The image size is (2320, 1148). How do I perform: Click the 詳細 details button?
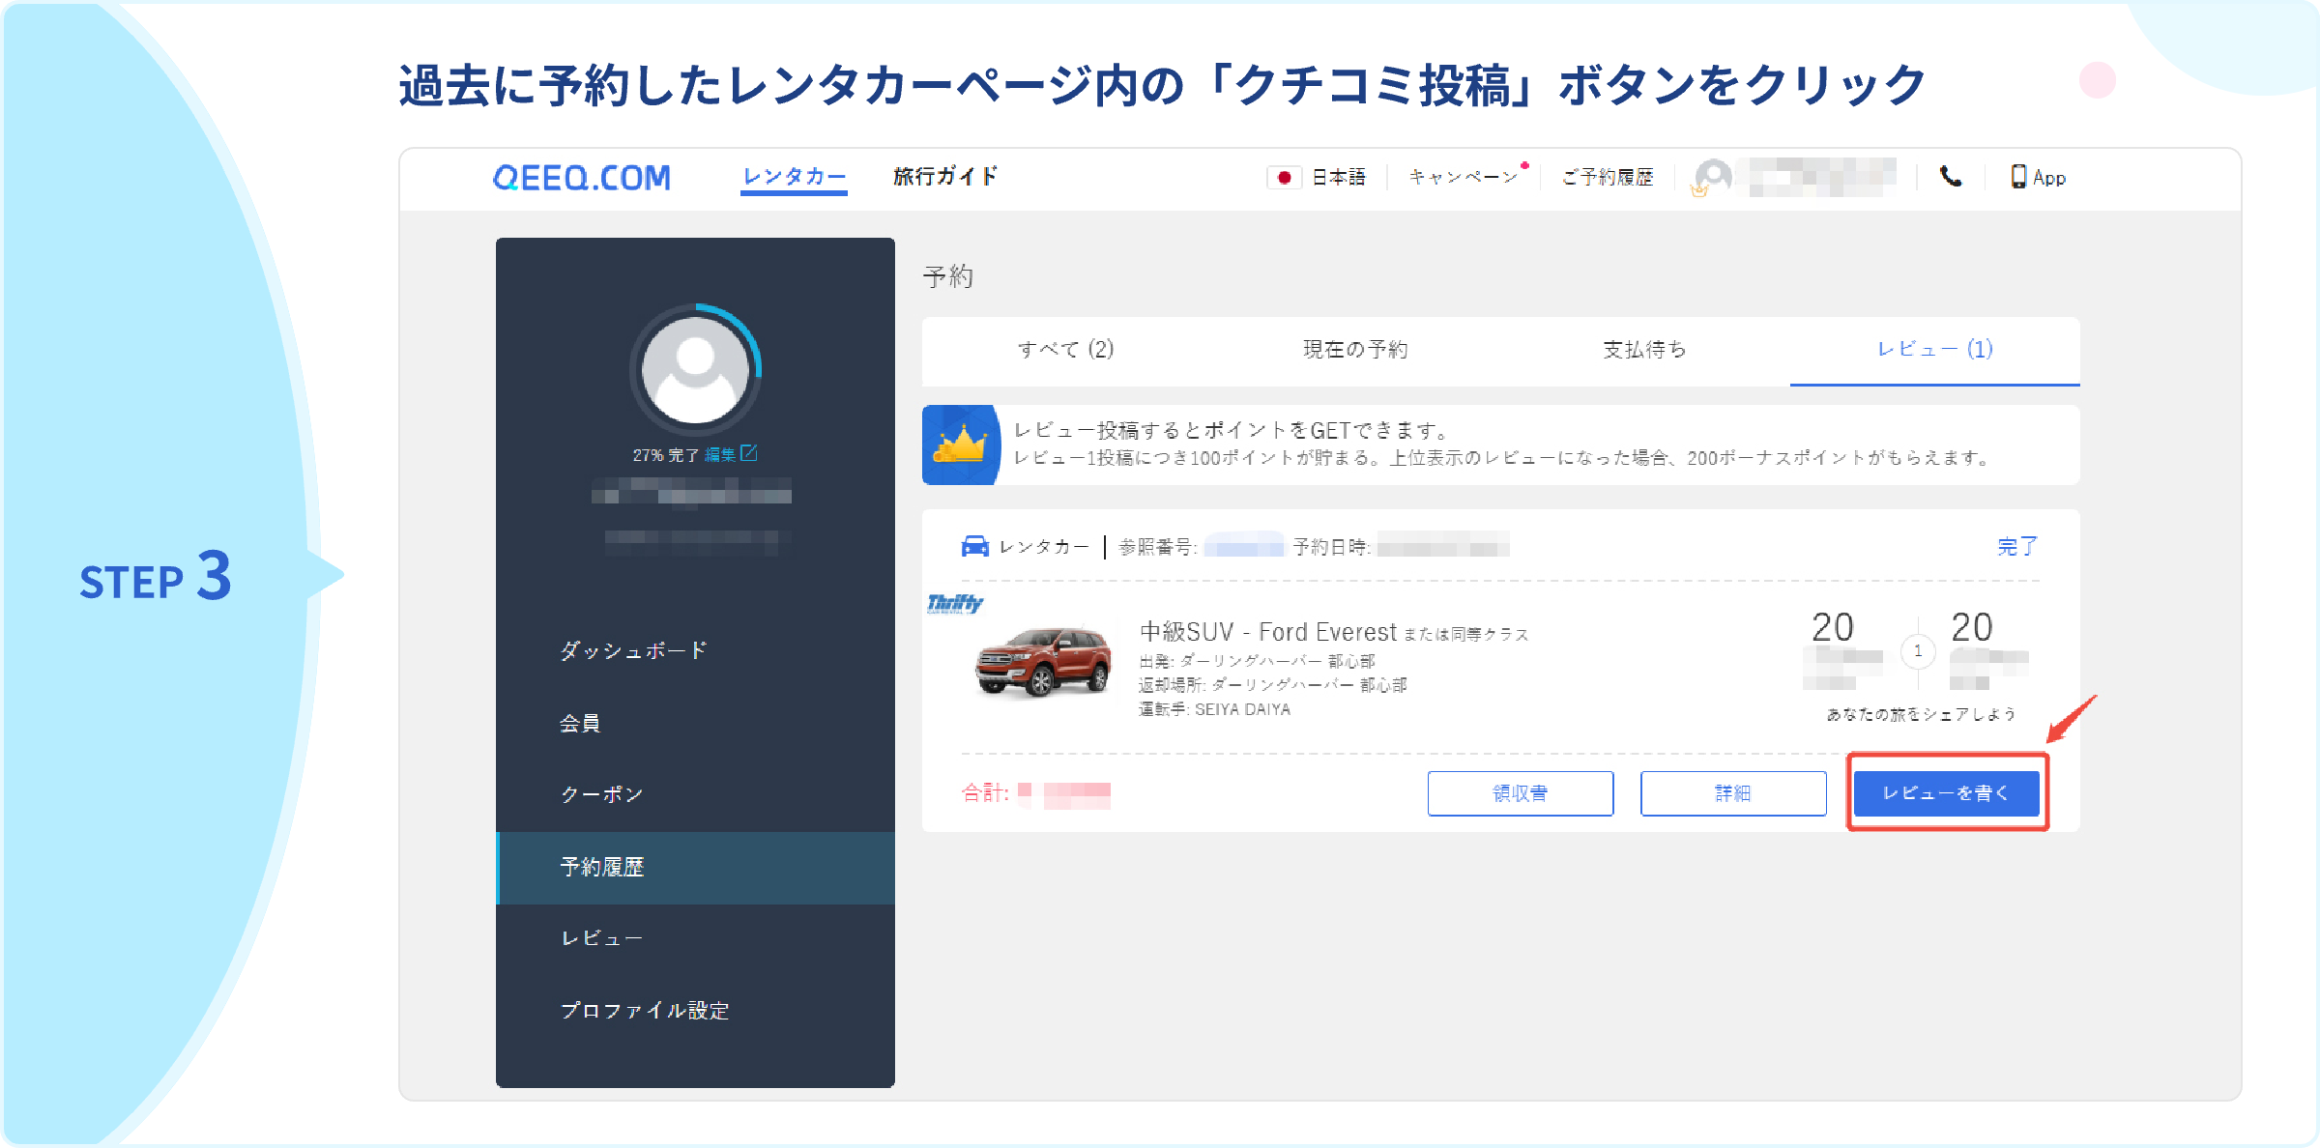click(1733, 793)
